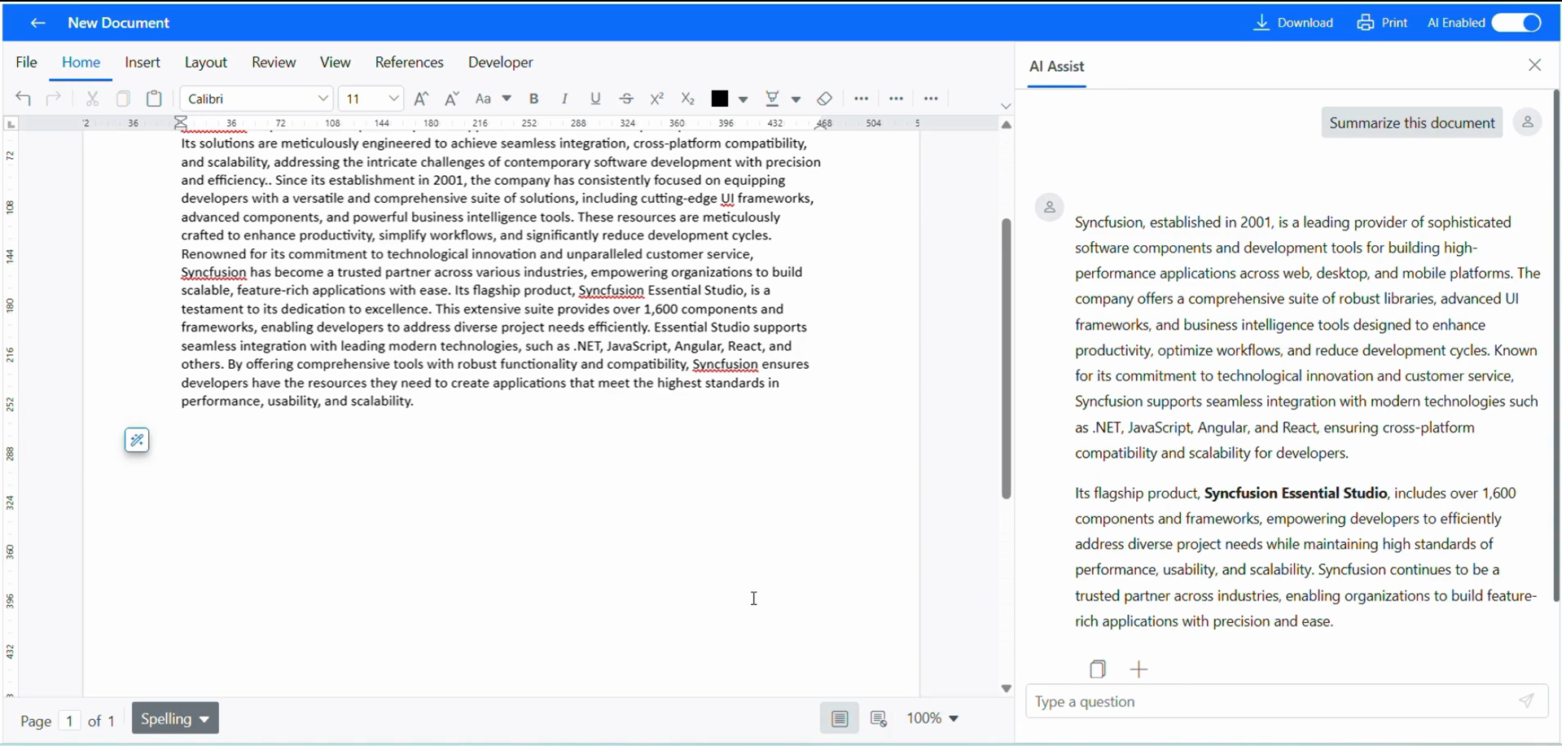
Task: Switch to the References tab
Action: pyautogui.click(x=409, y=63)
